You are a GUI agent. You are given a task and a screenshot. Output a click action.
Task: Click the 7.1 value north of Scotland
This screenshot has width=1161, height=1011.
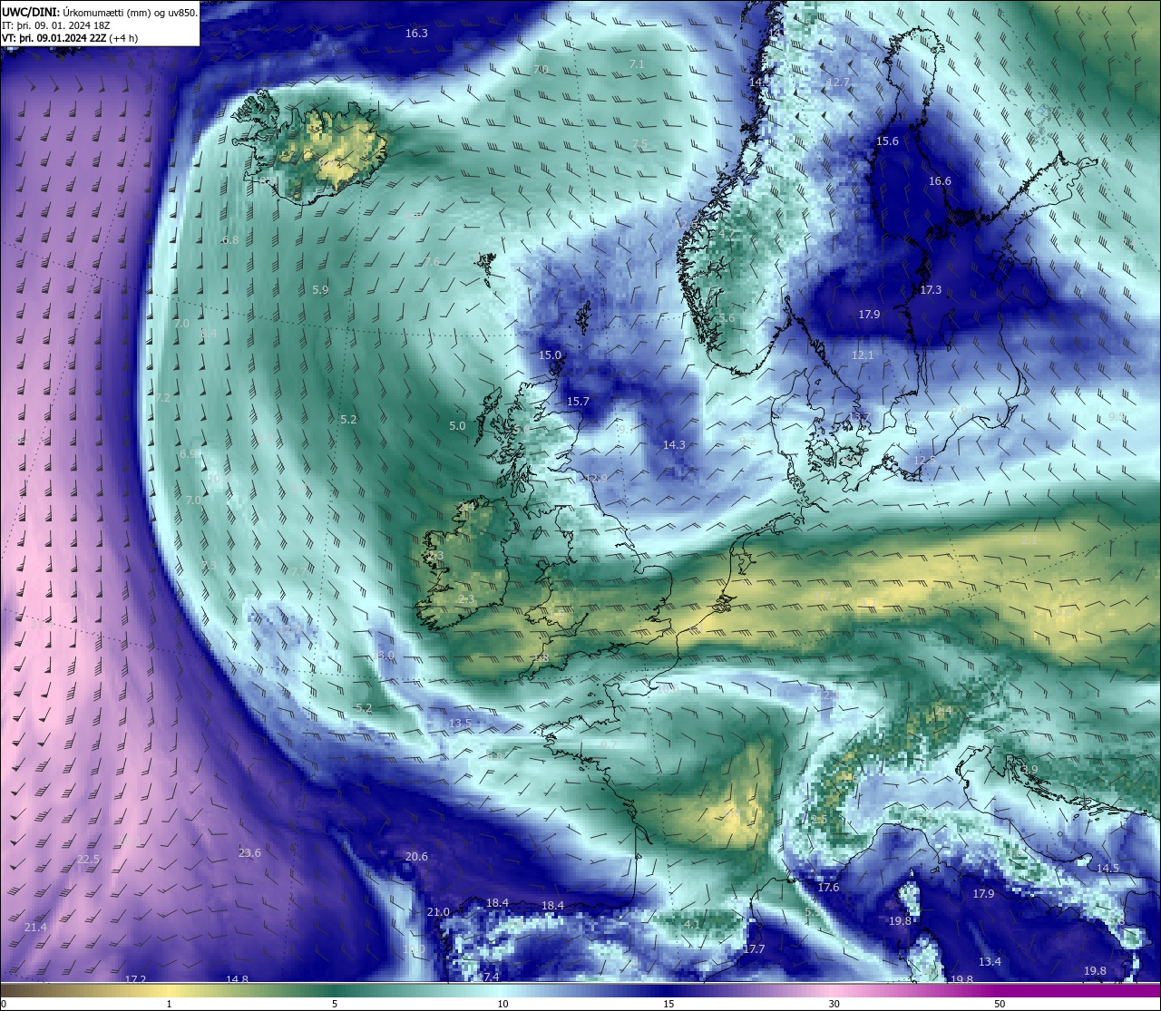point(637,64)
